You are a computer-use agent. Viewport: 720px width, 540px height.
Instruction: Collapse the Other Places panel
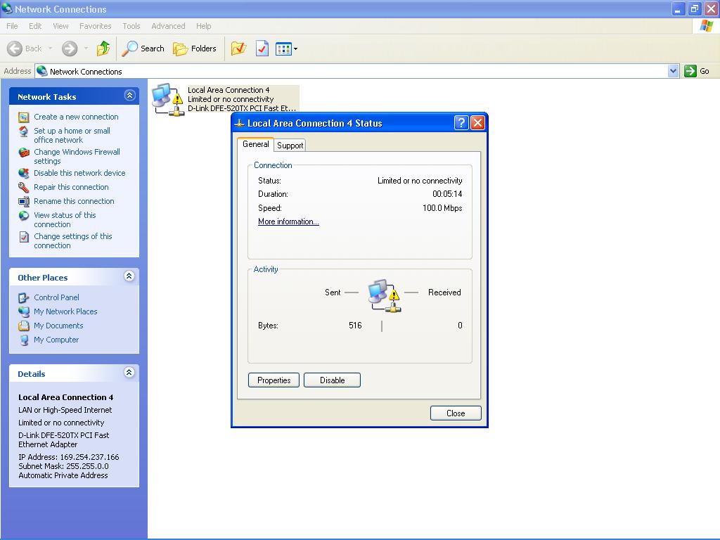[129, 277]
